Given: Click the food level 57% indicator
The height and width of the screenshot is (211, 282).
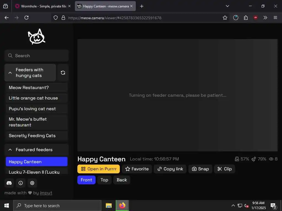Looking at the screenshot, I should 242,159.
